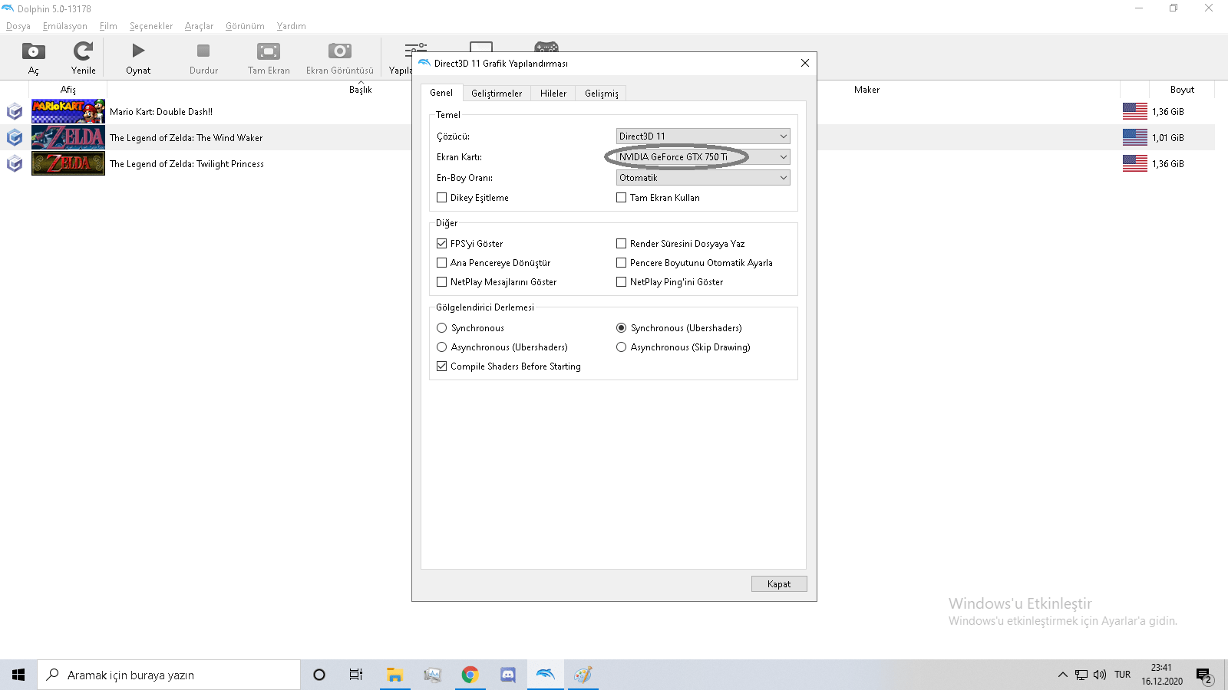
Task: Select the Zelda Twilight Princess banner
Action: click(x=68, y=163)
